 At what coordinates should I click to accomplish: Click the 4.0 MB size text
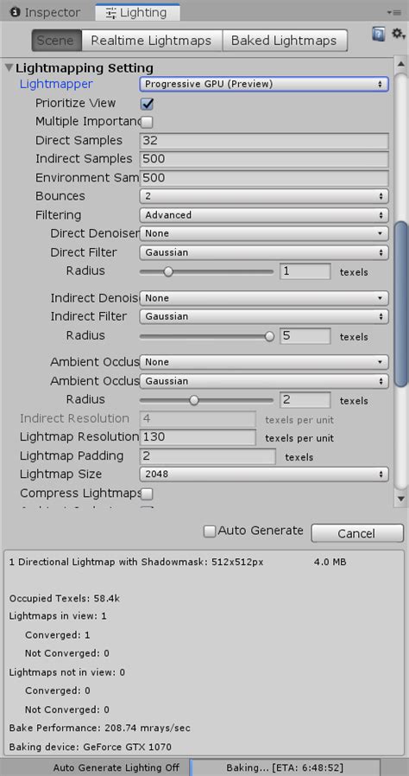pos(330,563)
